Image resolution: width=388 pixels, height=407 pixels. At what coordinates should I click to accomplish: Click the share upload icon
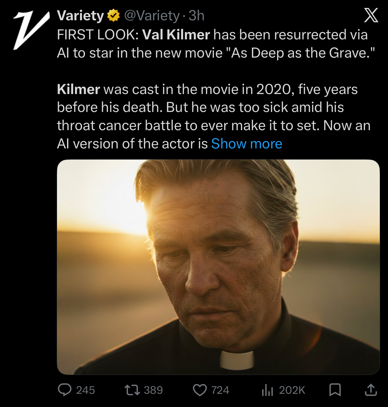tap(371, 390)
